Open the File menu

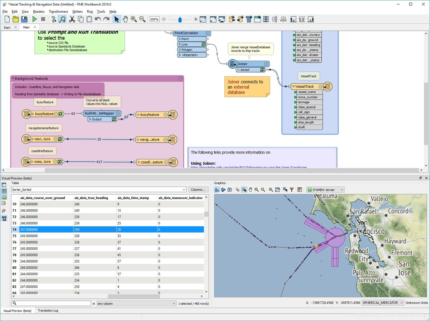tap(5, 11)
